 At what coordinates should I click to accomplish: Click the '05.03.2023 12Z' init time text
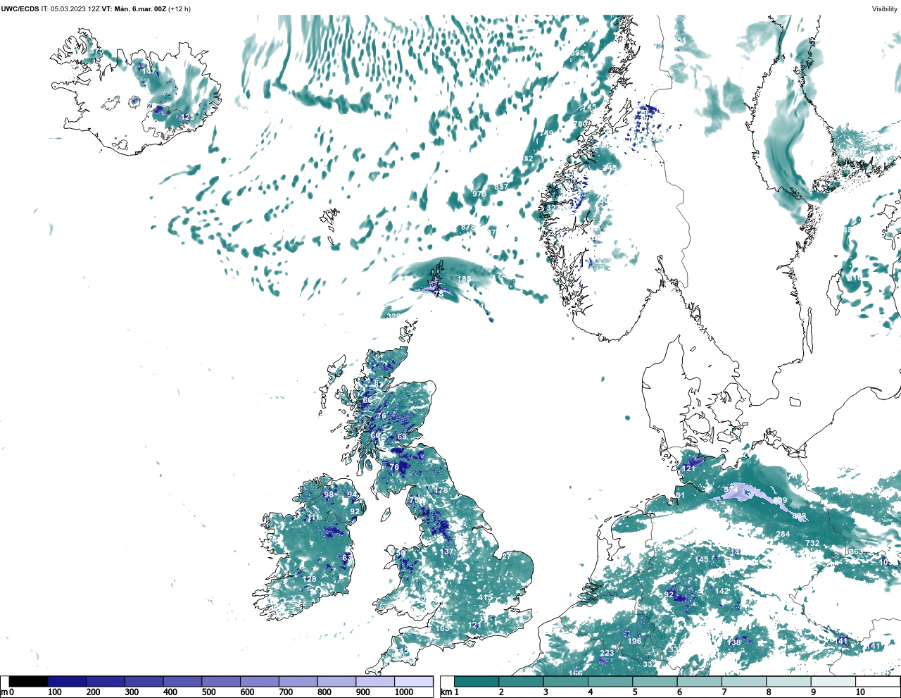75,9
